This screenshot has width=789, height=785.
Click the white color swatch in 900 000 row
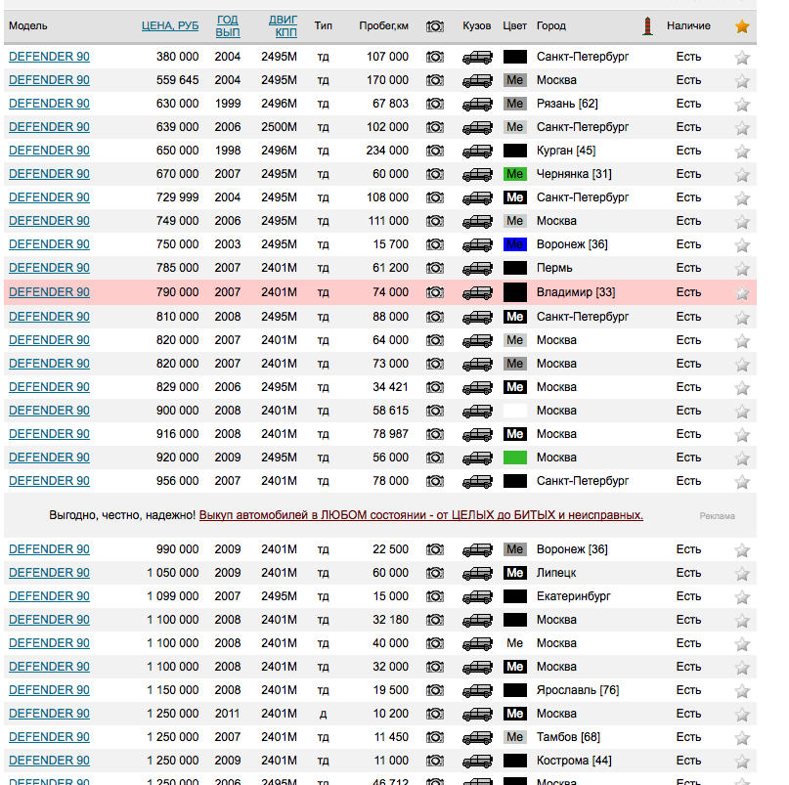pyautogui.click(x=515, y=411)
